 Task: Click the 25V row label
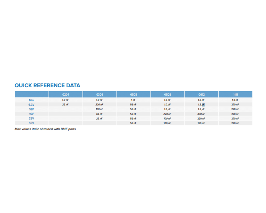point(31,118)
